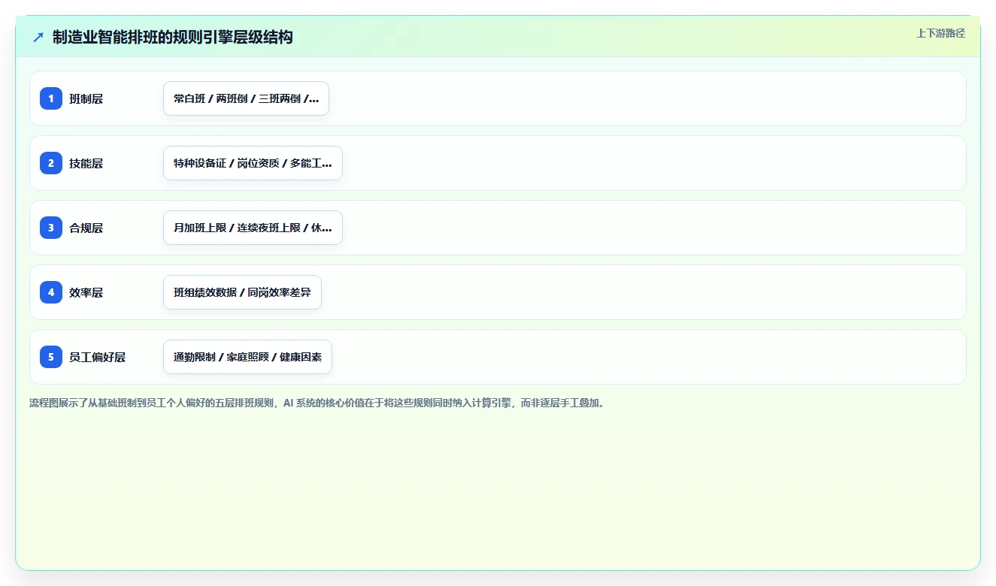996x586 pixels.
Task: Click the caption starting with 流程图展示了
Action: (317, 403)
